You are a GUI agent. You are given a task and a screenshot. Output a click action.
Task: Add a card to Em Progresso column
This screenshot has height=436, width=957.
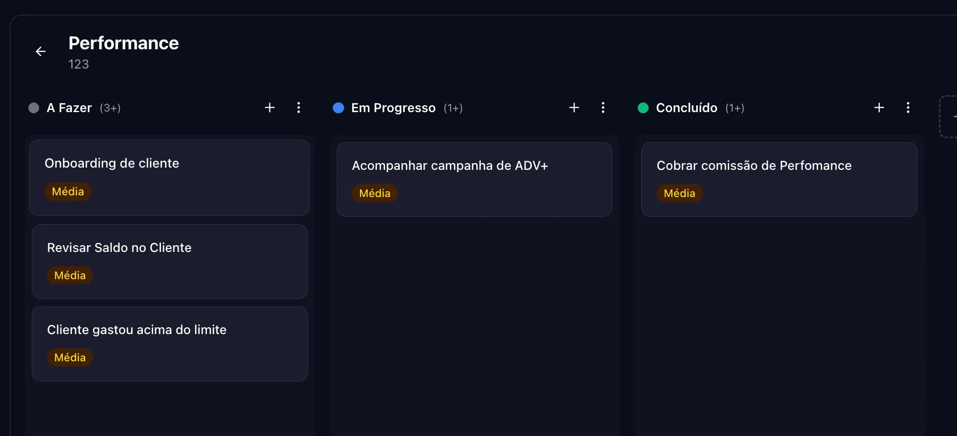point(574,108)
